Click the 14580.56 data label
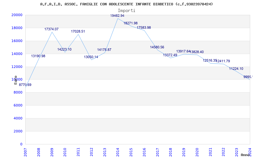 tap(157, 47)
